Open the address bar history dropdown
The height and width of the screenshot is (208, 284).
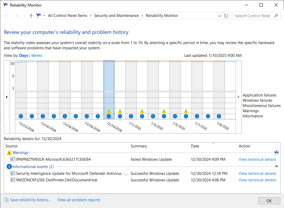220,16
